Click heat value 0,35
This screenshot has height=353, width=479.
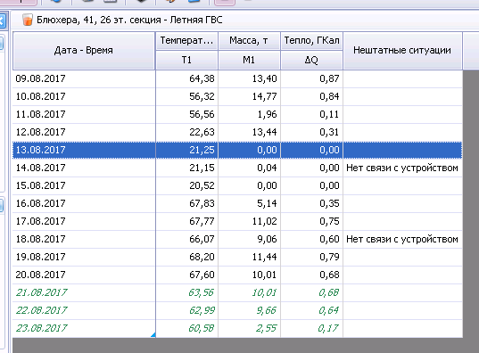click(330, 203)
